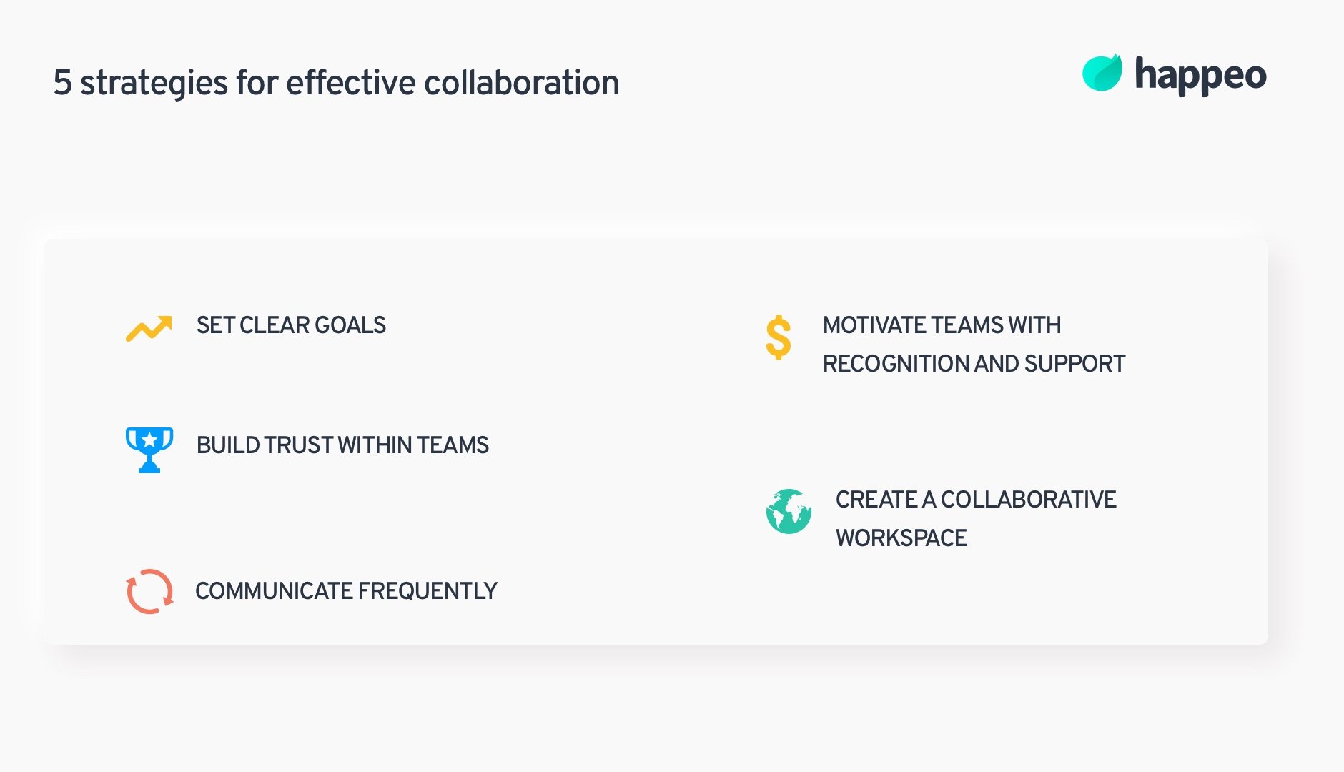Select the SET CLEAR GOALS label
The height and width of the screenshot is (772, 1344).
click(x=291, y=325)
